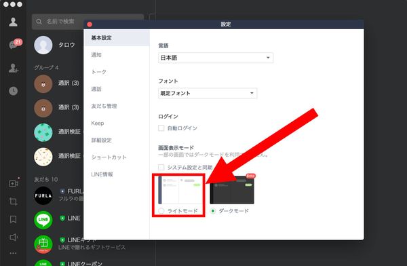407x266 pixels.
Task: Open the LINEギフト avatar
Action: 43,244
